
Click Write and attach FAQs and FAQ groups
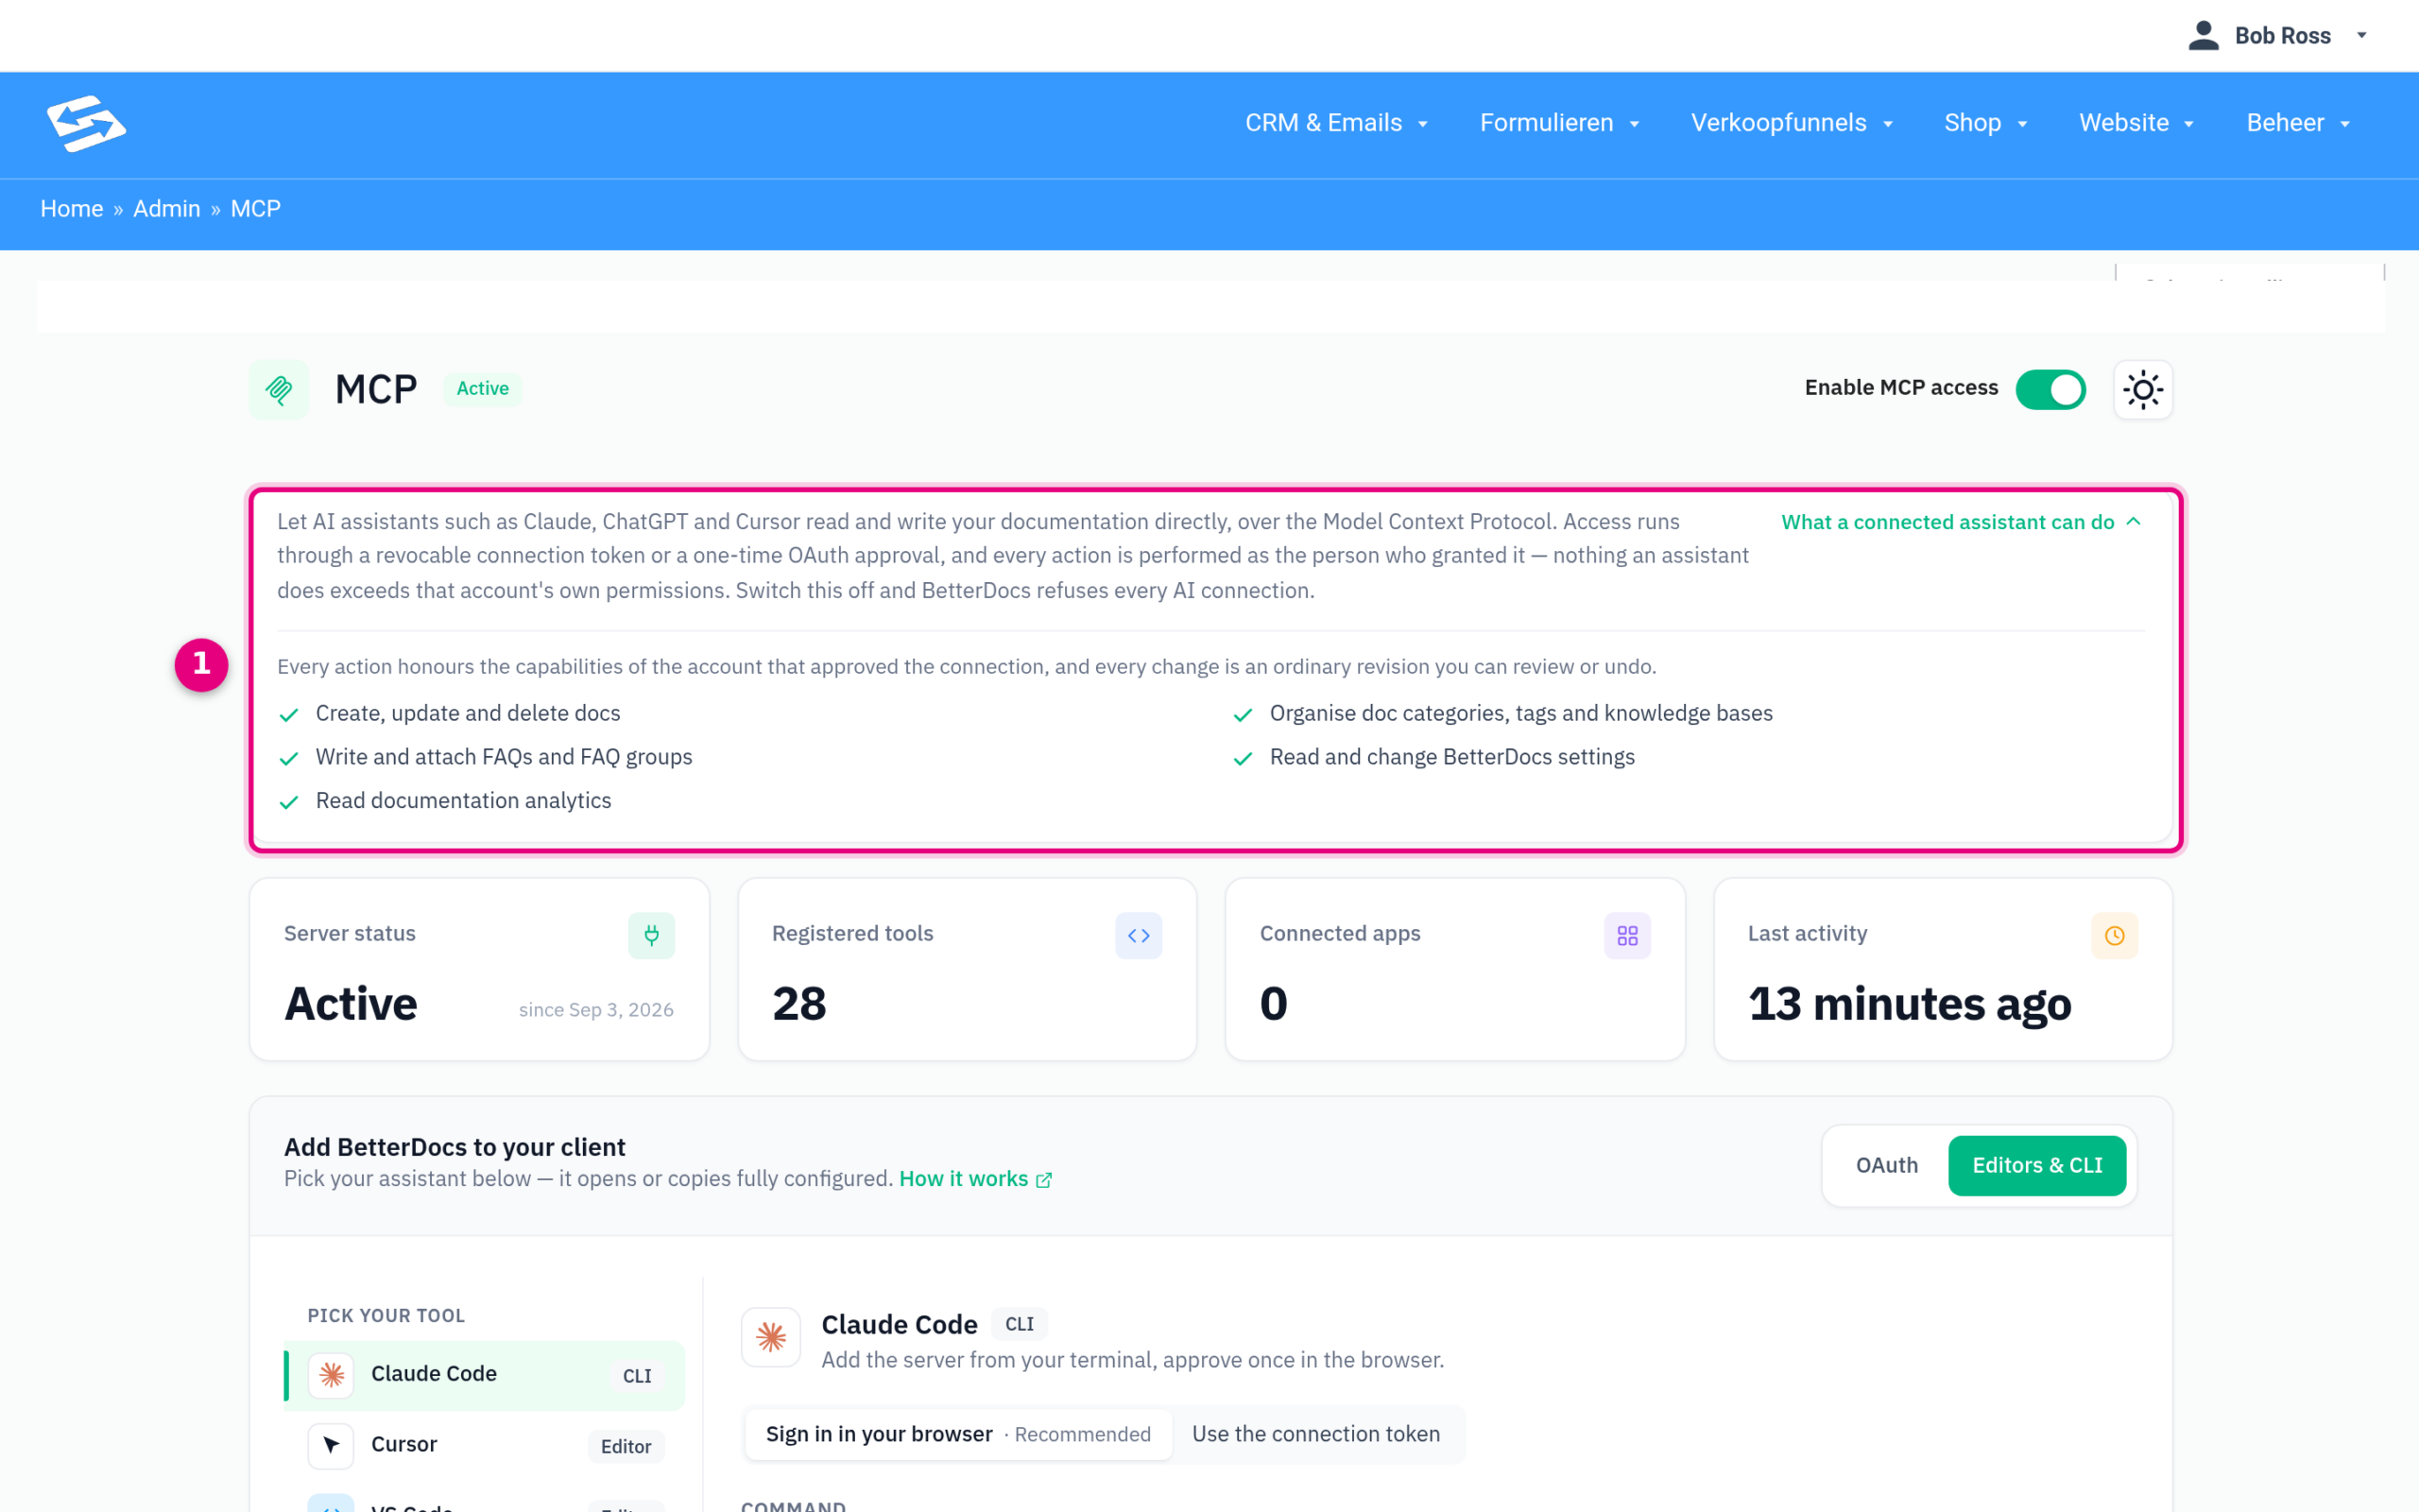pos(504,757)
